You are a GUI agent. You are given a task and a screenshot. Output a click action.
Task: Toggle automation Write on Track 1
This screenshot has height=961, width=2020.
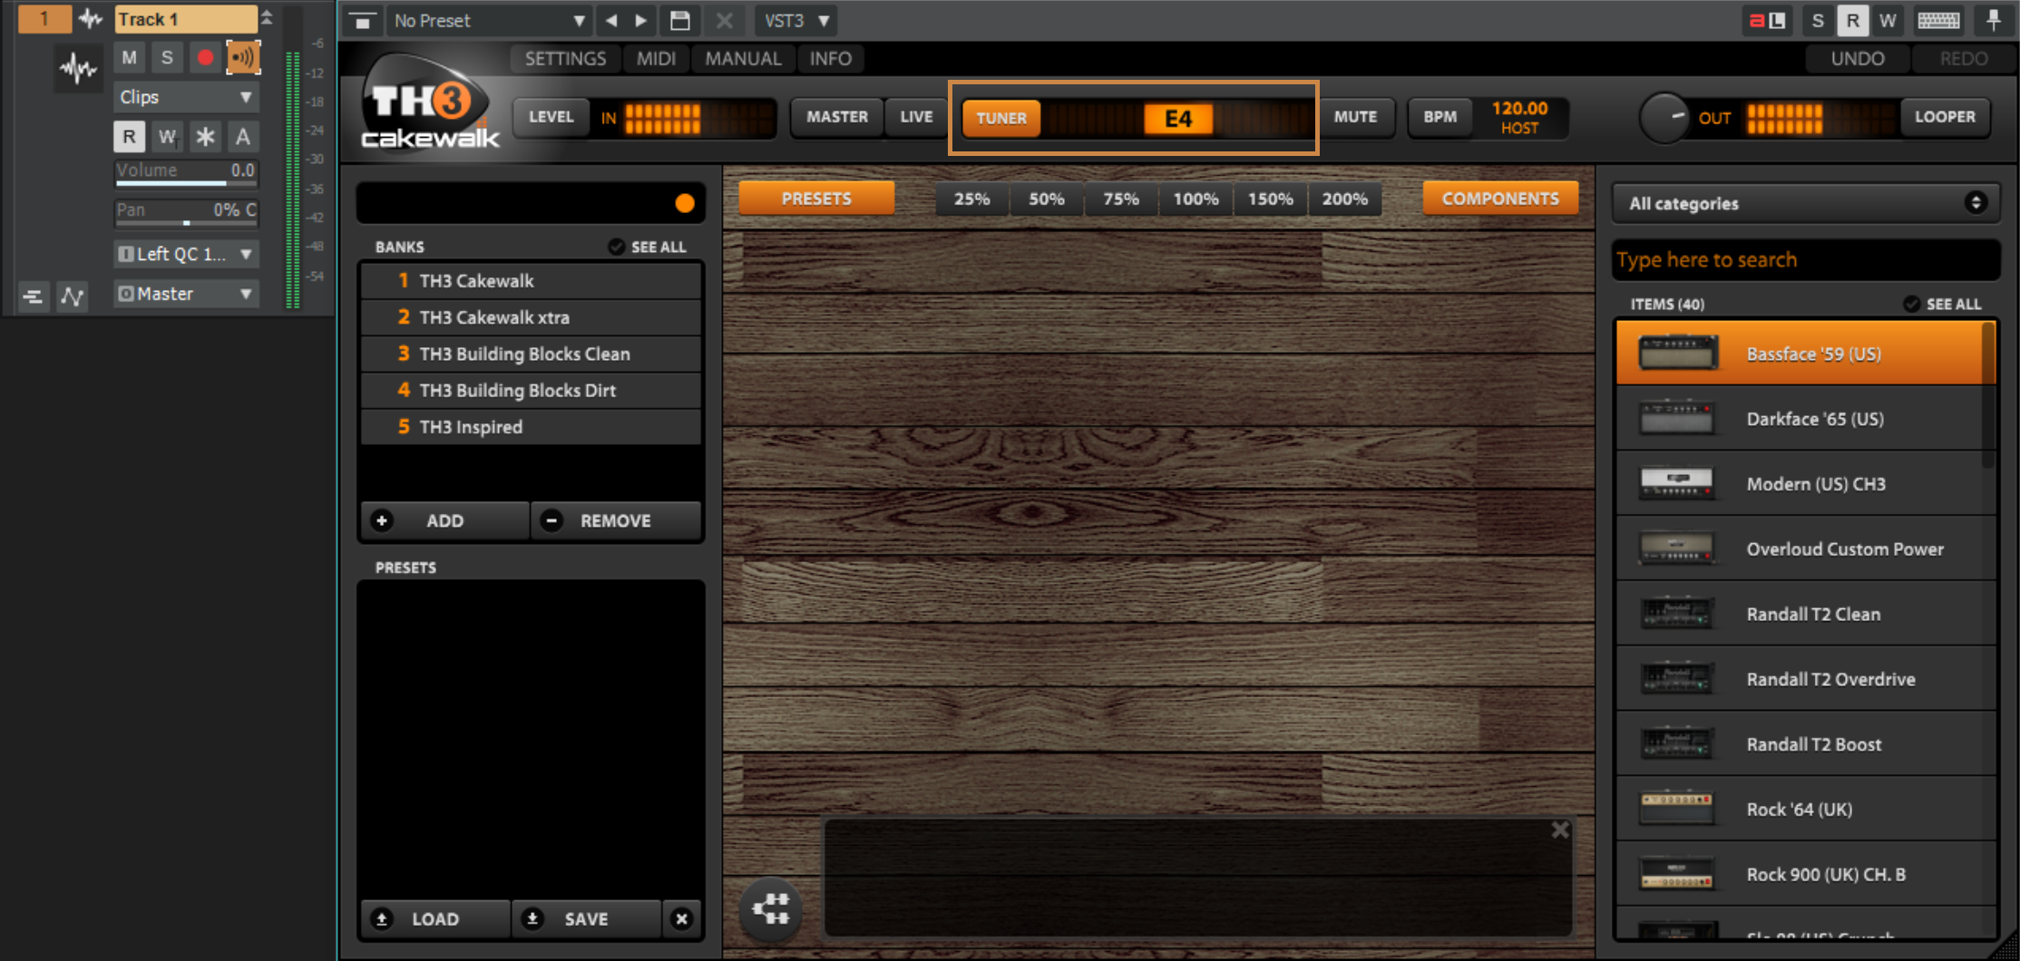pos(167,137)
